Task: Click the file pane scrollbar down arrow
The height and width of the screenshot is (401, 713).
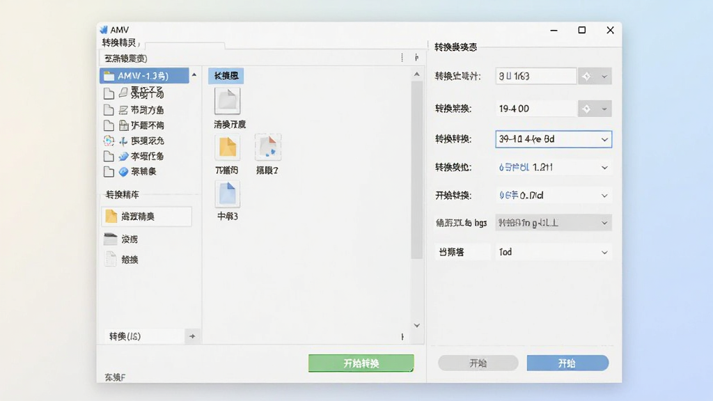Action: [416, 326]
